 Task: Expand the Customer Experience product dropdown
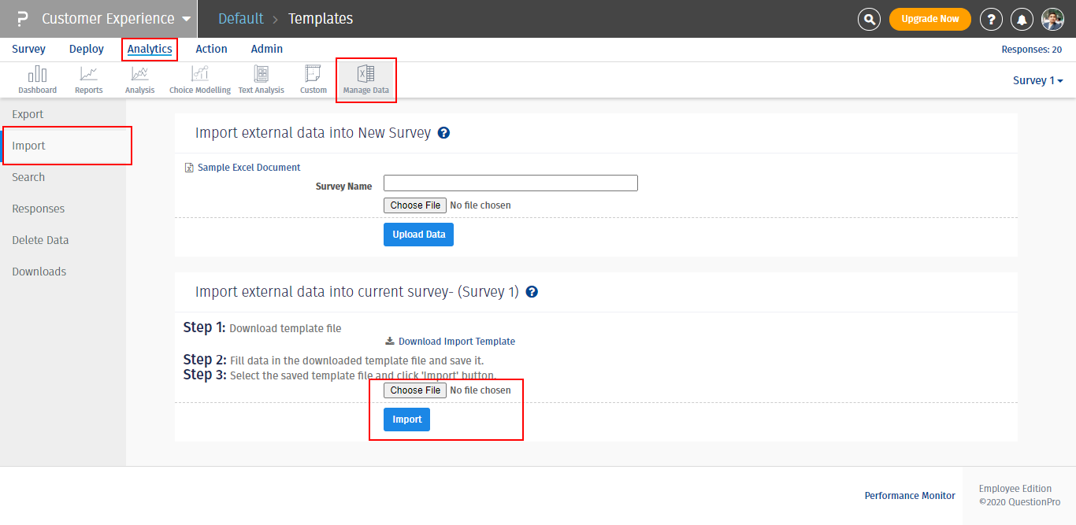(x=186, y=19)
